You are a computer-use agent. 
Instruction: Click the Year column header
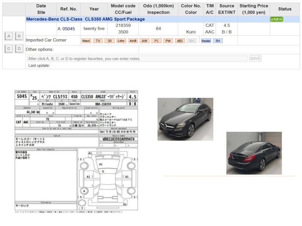click(x=94, y=9)
